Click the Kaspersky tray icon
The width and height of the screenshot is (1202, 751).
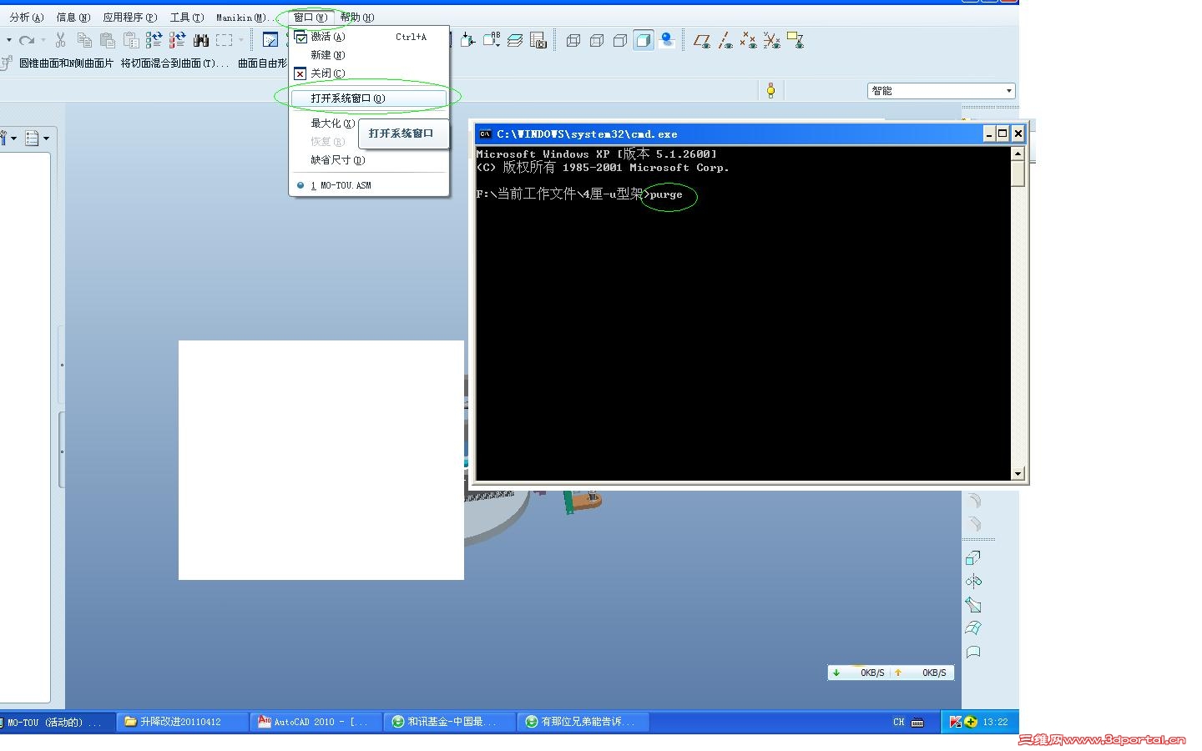955,722
